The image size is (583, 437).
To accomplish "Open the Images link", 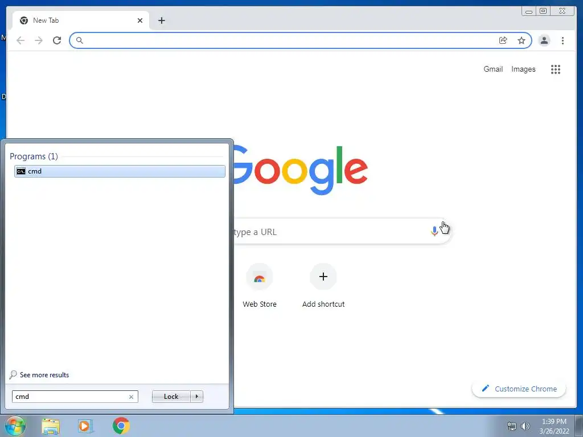I will [523, 69].
